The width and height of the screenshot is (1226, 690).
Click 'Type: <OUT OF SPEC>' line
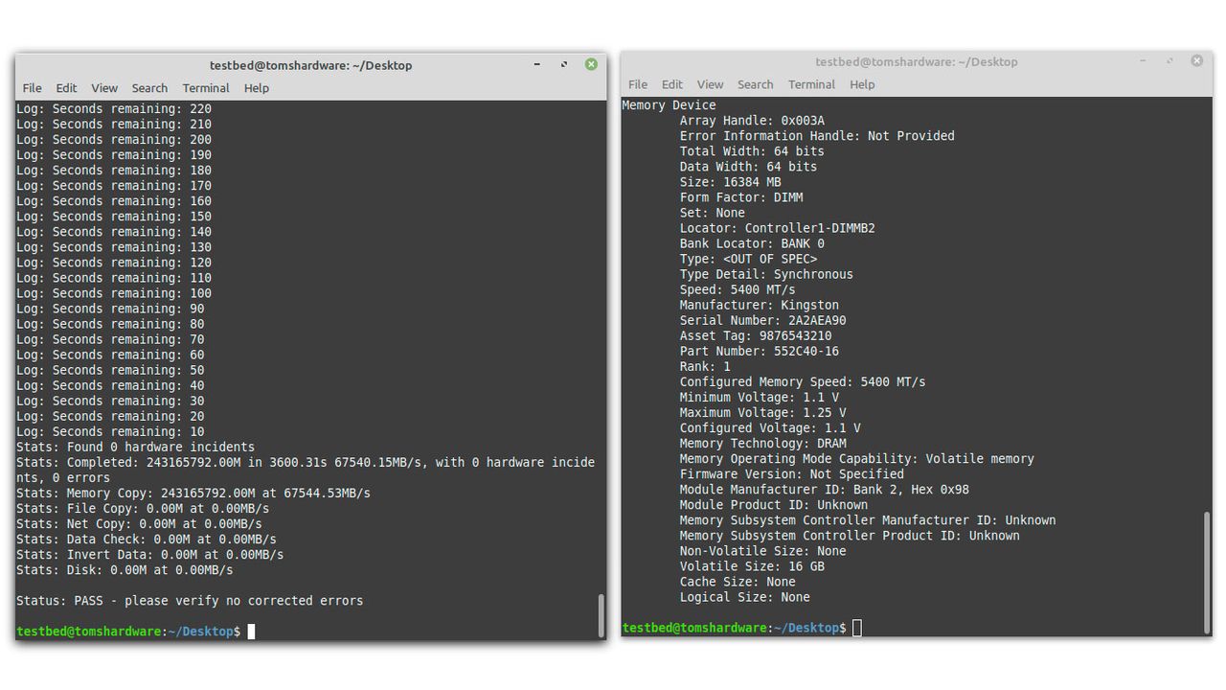click(x=748, y=259)
